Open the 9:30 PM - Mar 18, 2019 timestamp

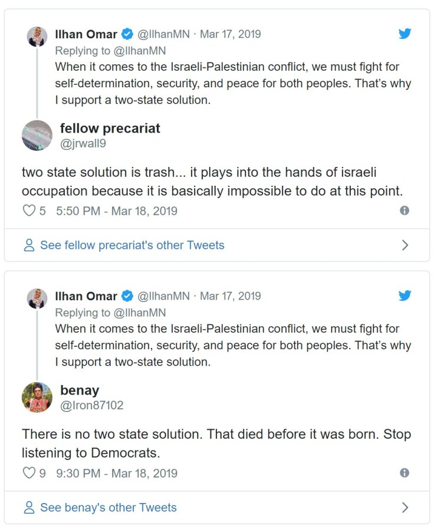[x=117, y=473]
